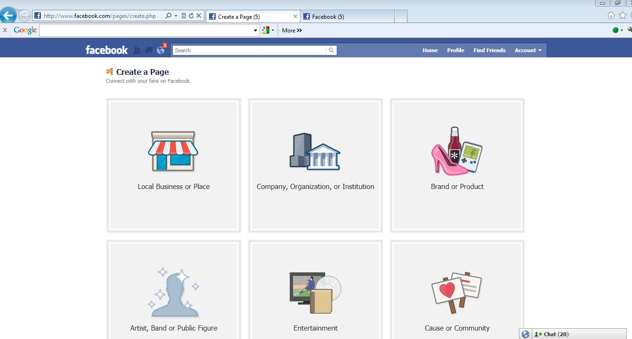The width and height of the screenshot is (632, 339).
Task: Go back with the browser back arrow
Action: [8, 16]
